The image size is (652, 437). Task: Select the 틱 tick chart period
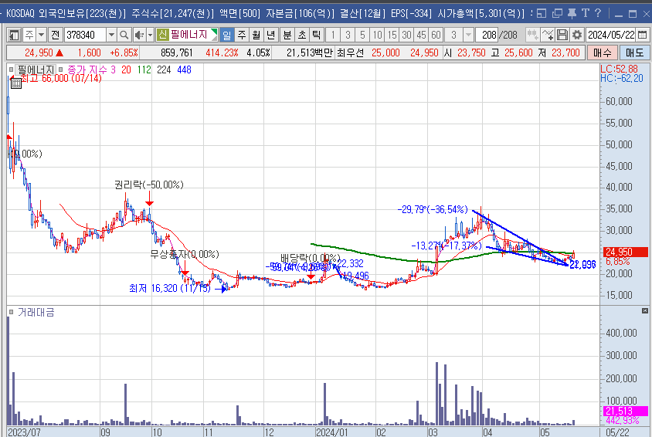317,35
